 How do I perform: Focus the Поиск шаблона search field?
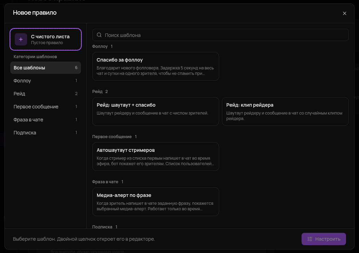(220, 35)
